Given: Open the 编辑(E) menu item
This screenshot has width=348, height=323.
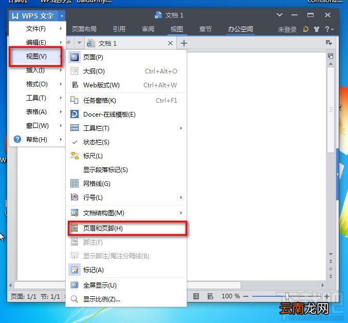Looking at the screenshot, I should click(x=38, y=42).
